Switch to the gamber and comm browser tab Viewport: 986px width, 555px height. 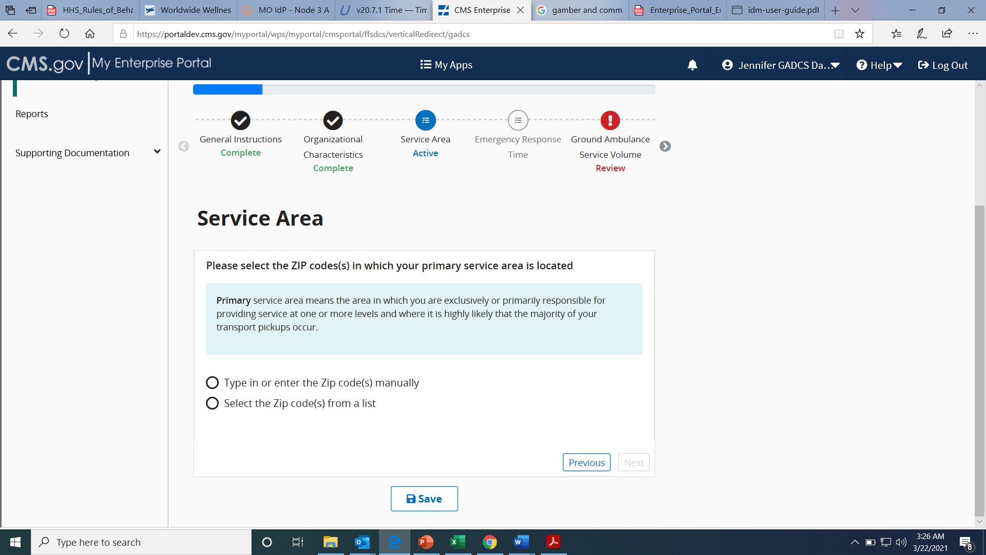580,10
